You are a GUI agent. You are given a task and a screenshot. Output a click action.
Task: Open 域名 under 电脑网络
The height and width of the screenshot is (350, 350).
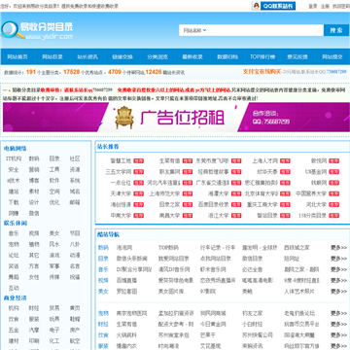(x=75, y=192)
